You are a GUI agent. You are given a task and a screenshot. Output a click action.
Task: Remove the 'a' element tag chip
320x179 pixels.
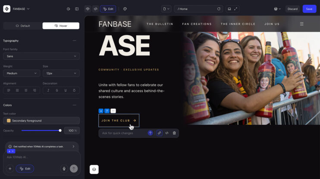click(13, 151)
